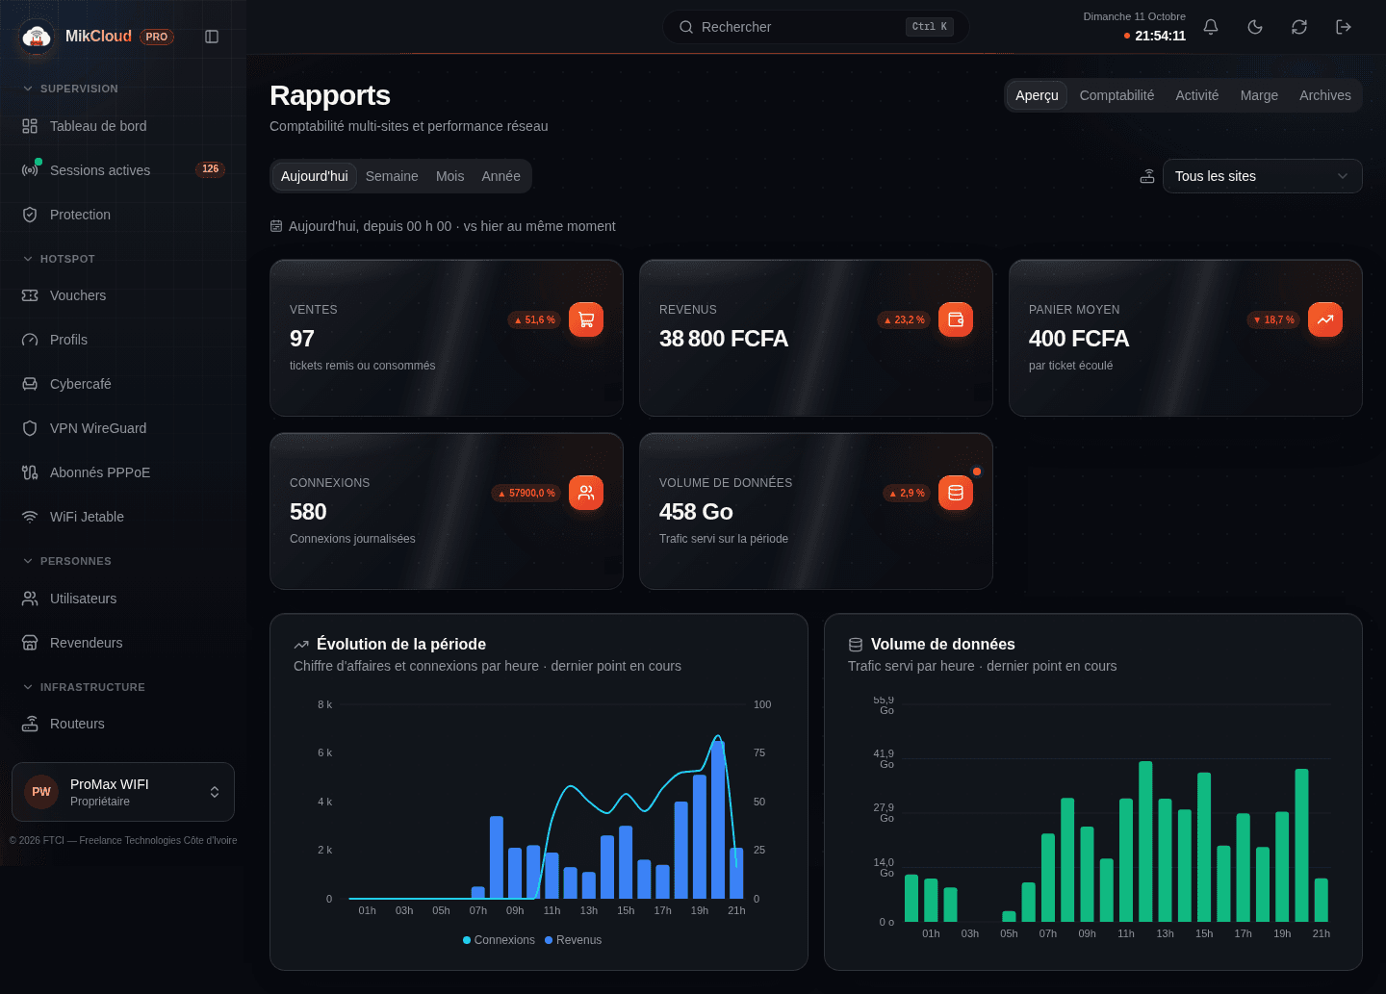This screenshot has width=1386, height=994.
Task: Open Abonnés PPPoE page
Action: pyautogui.click(x=123, y=472)
